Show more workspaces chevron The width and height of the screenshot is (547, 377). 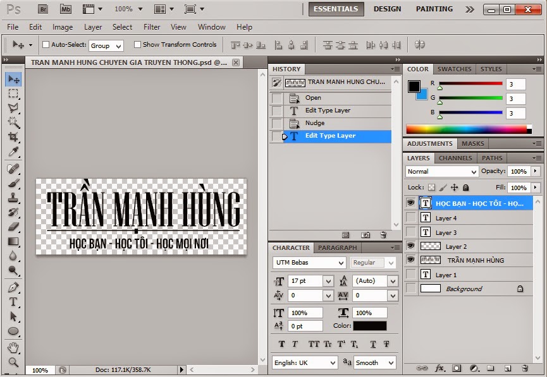tap(470, 9)
